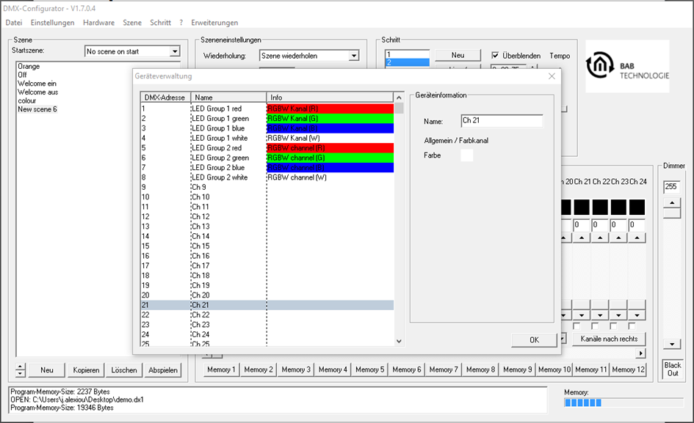Open the question mark help menu
Viewport: 694px width, 423px height.
coord(181,23)
